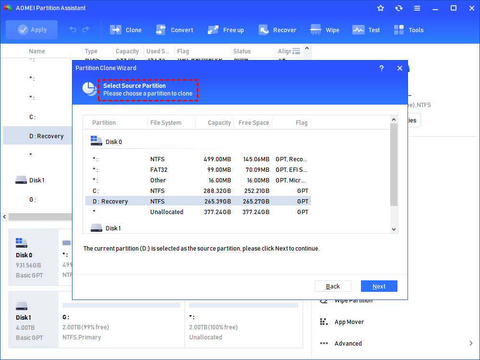Click the main list scroll up arrow

click(x=307, y=48)
